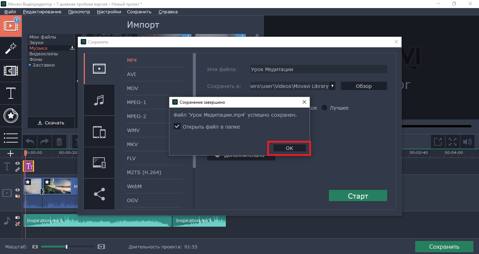479x254 pixels.
Task: Select the 'Лучшее' quality radio button
Action: [x=324, y=108]
